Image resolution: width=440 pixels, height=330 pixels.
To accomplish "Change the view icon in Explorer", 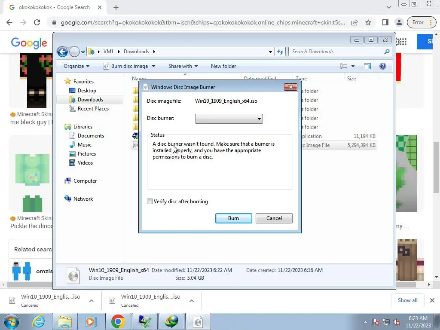I will point(343,66).
